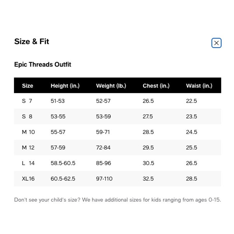
Task: Close the Size & Fit dialog
Action: [216, 43]
